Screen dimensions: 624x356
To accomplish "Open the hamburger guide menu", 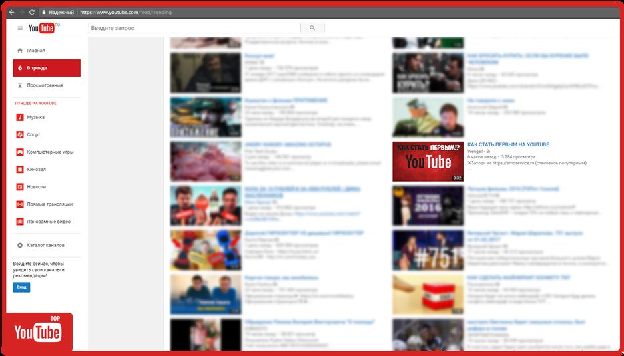I will (x=20, y=28).
